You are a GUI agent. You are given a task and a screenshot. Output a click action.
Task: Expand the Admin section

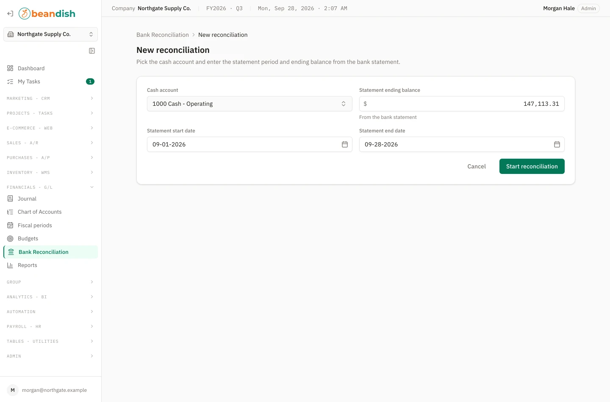50,356
